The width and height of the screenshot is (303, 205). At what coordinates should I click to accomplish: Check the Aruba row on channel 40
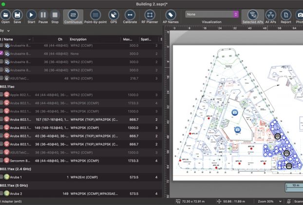(x=1, y=136)
